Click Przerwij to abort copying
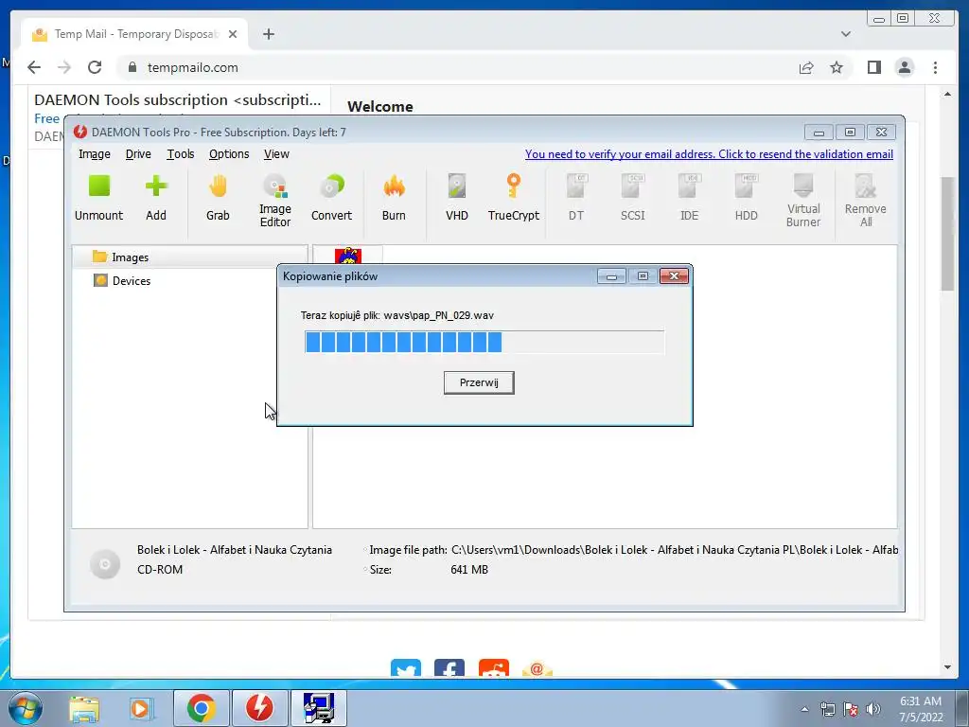Screen dimensions: 969x727 tap(479, 382)
